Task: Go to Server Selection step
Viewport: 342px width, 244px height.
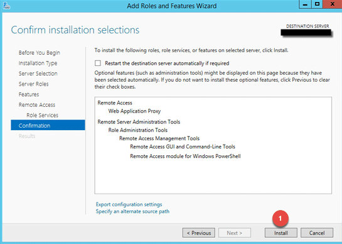Action: coord(38,74)
